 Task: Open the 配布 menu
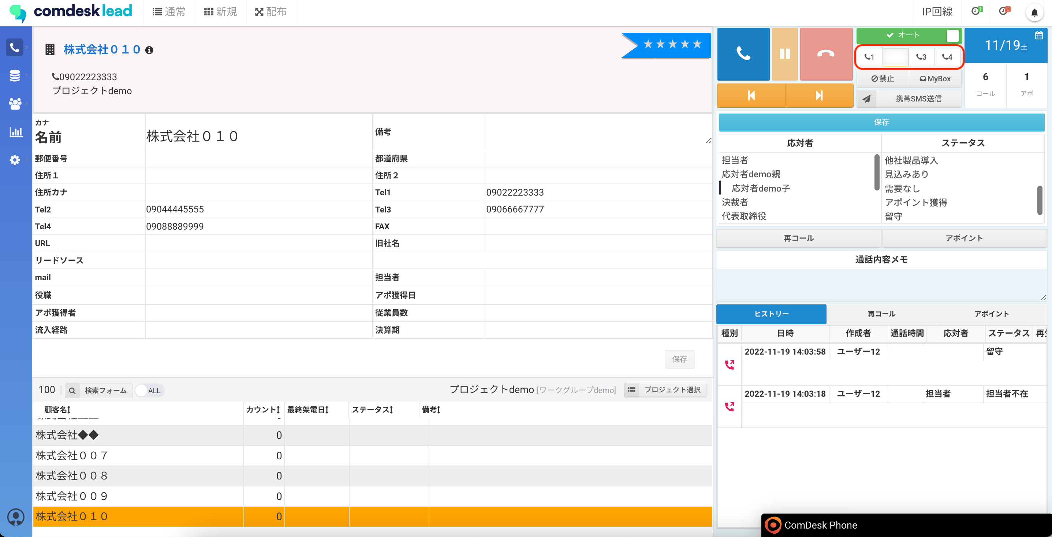coord(271,12)
